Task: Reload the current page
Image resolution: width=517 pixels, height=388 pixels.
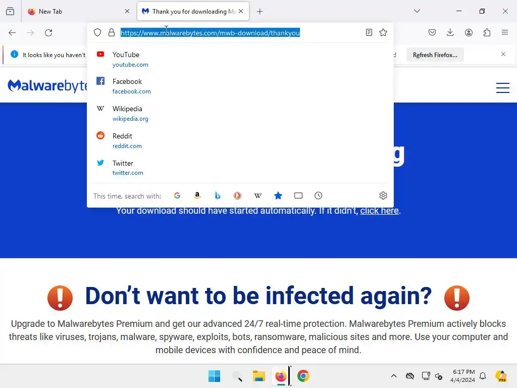Action: point(48,33)
